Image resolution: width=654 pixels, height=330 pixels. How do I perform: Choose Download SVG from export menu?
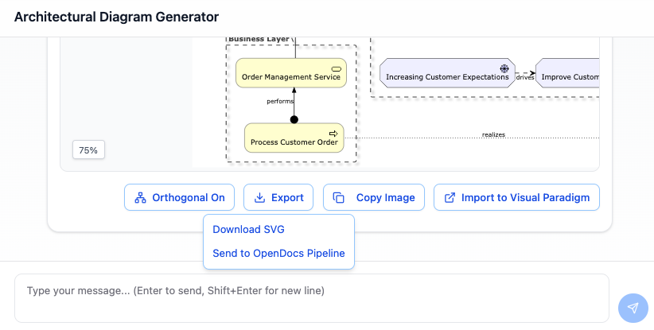coord(248,229)
